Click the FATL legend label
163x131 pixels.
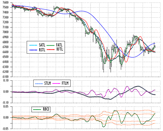point(59,45)
